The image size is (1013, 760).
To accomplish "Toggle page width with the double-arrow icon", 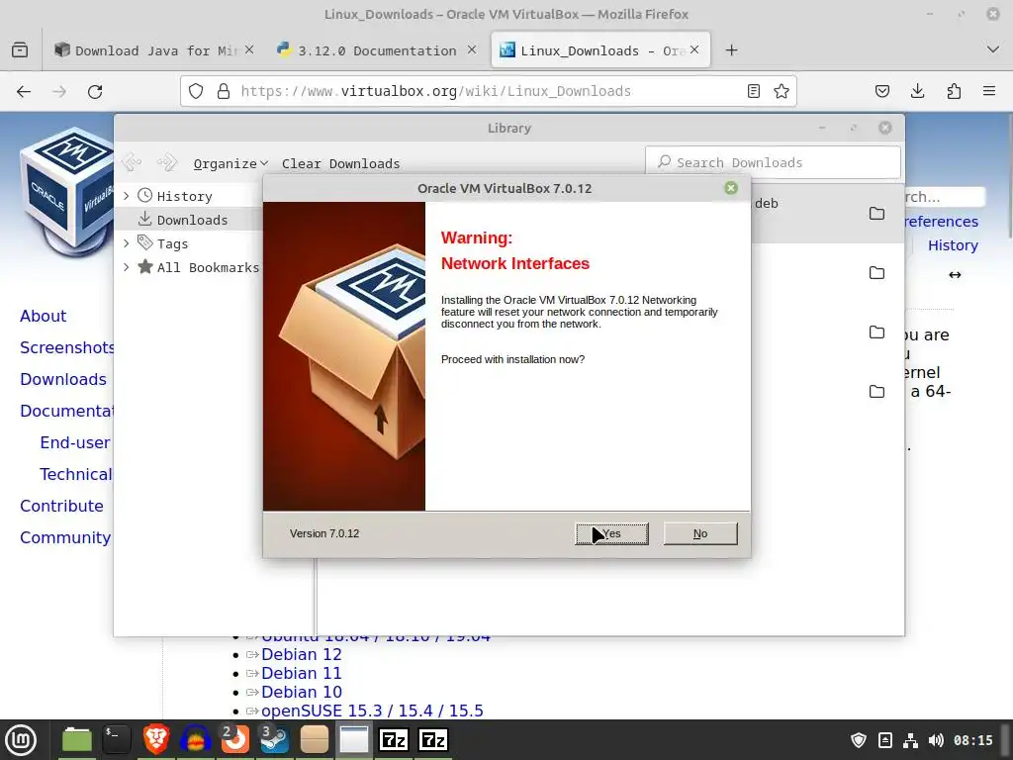I will click(955, 275).
